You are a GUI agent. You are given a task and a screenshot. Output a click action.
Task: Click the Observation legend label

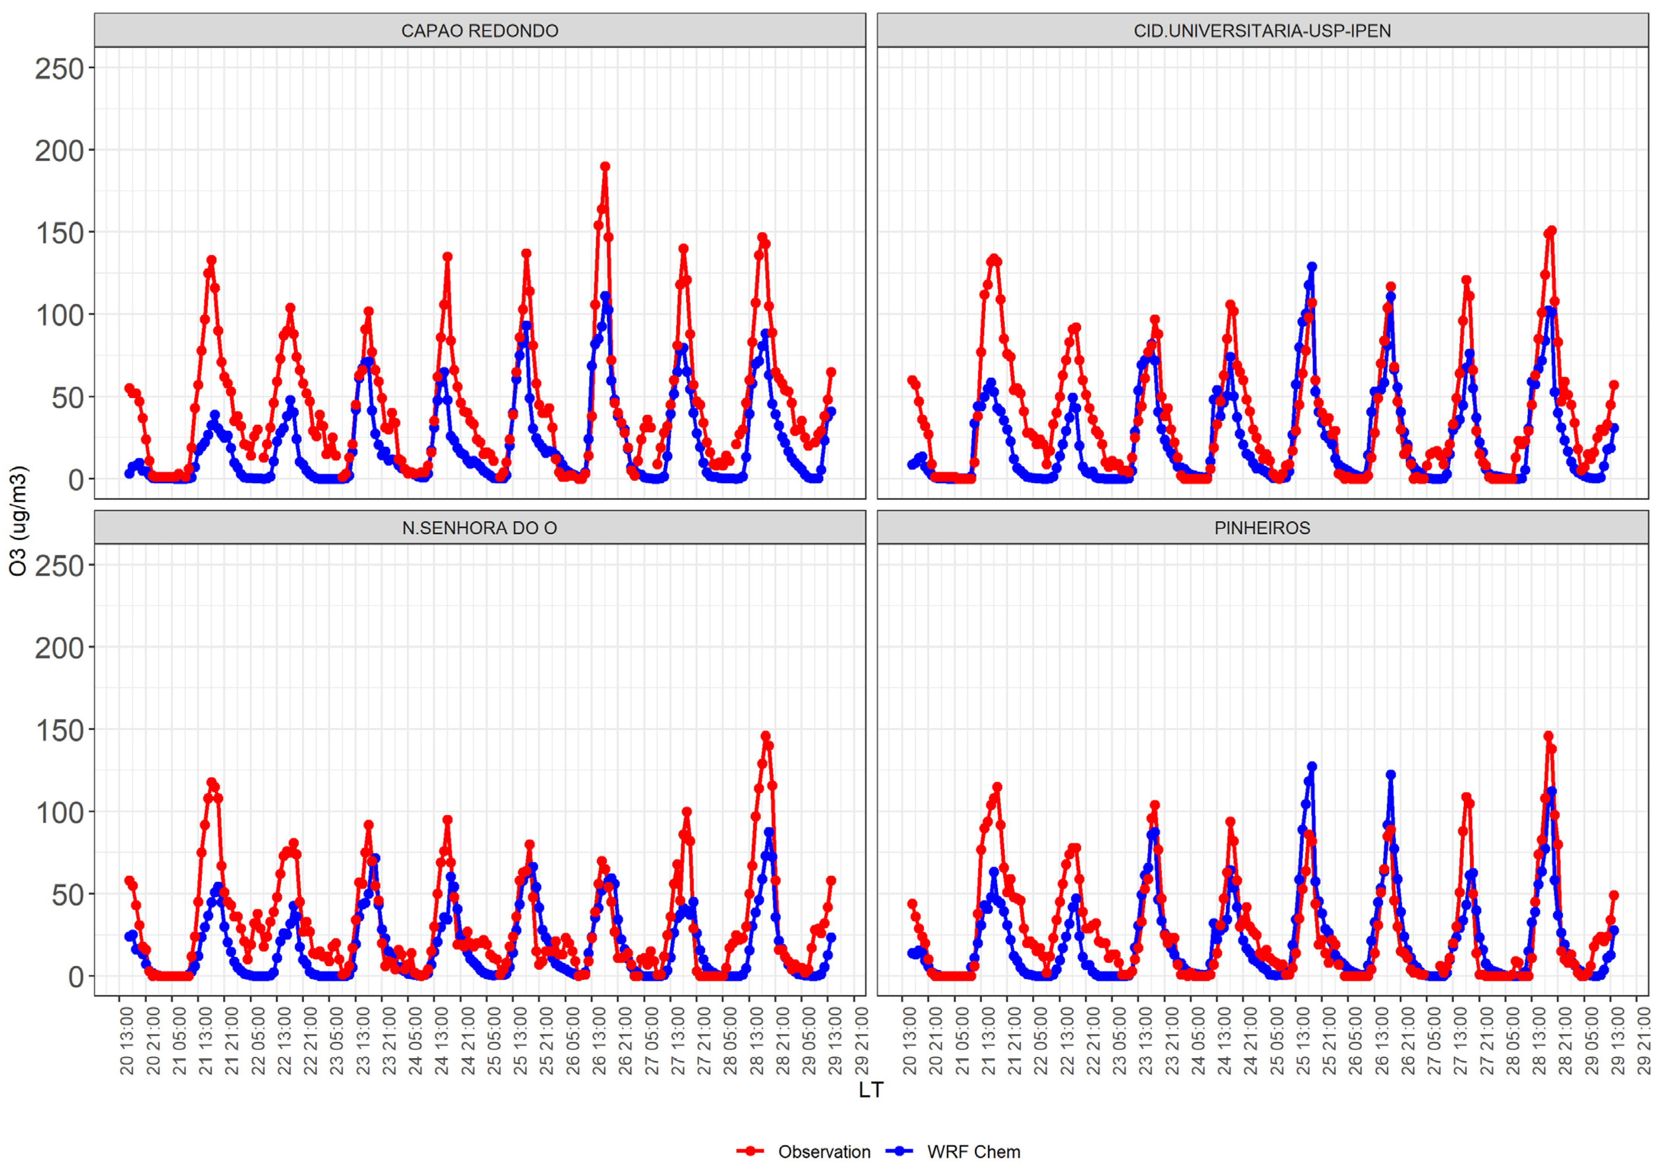(x=824, y=1151)
